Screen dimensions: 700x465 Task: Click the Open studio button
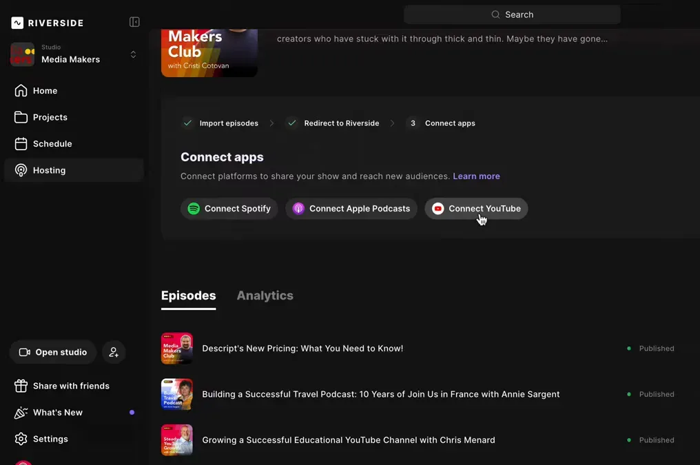(x=52, y=352)
